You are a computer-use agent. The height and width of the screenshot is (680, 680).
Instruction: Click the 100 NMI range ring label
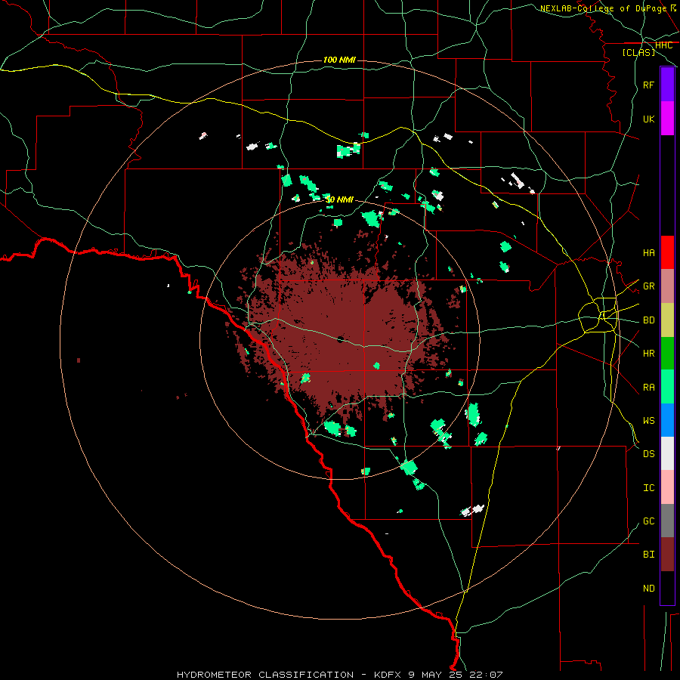(x=339, y=60)
